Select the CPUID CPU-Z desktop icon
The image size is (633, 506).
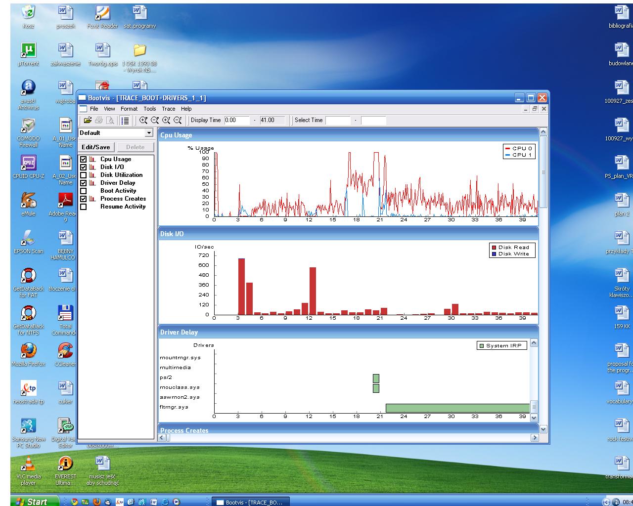[29, 166]
